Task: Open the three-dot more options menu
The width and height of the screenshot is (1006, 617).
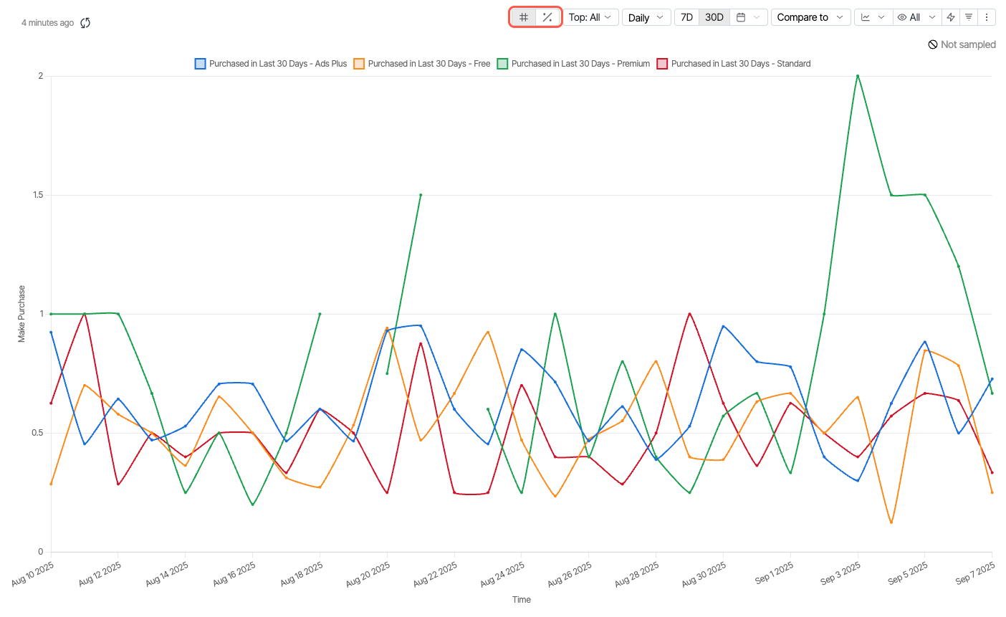Action: [x=987, y=17]
